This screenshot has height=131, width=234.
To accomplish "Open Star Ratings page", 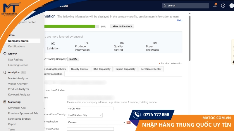I will (x=16, y=60).
